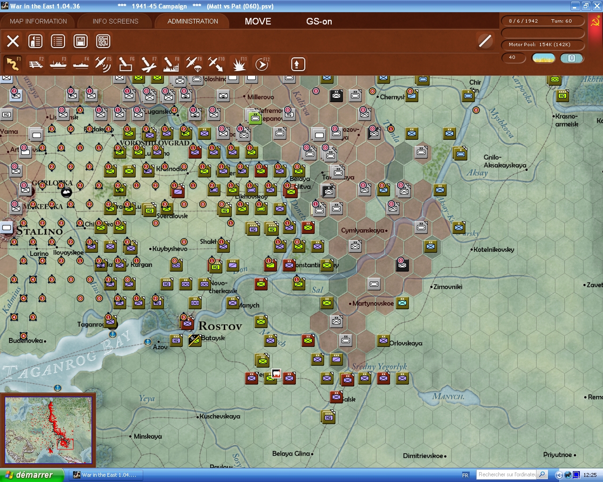This screenshot has width=603, height=482.
Task: Click the blue 0 indicator pill
Action: point(571,58)
